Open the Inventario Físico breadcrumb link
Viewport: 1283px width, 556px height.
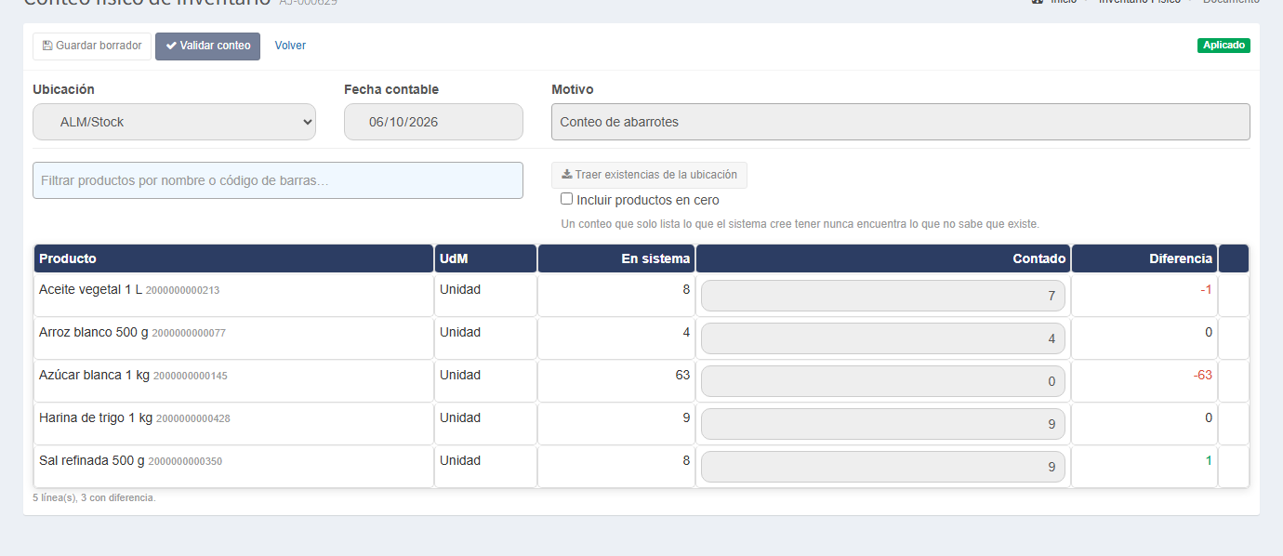[1139, 2]
